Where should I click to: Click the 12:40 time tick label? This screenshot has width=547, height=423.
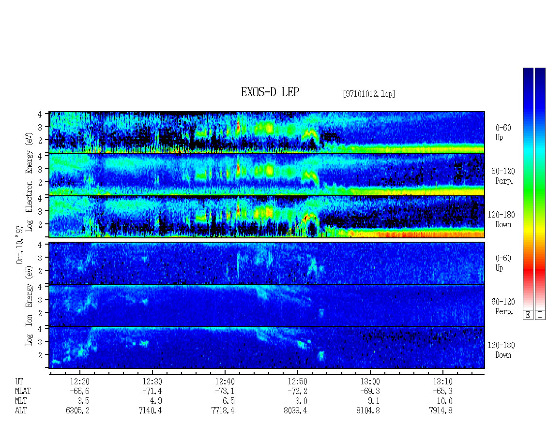[225, 381]
